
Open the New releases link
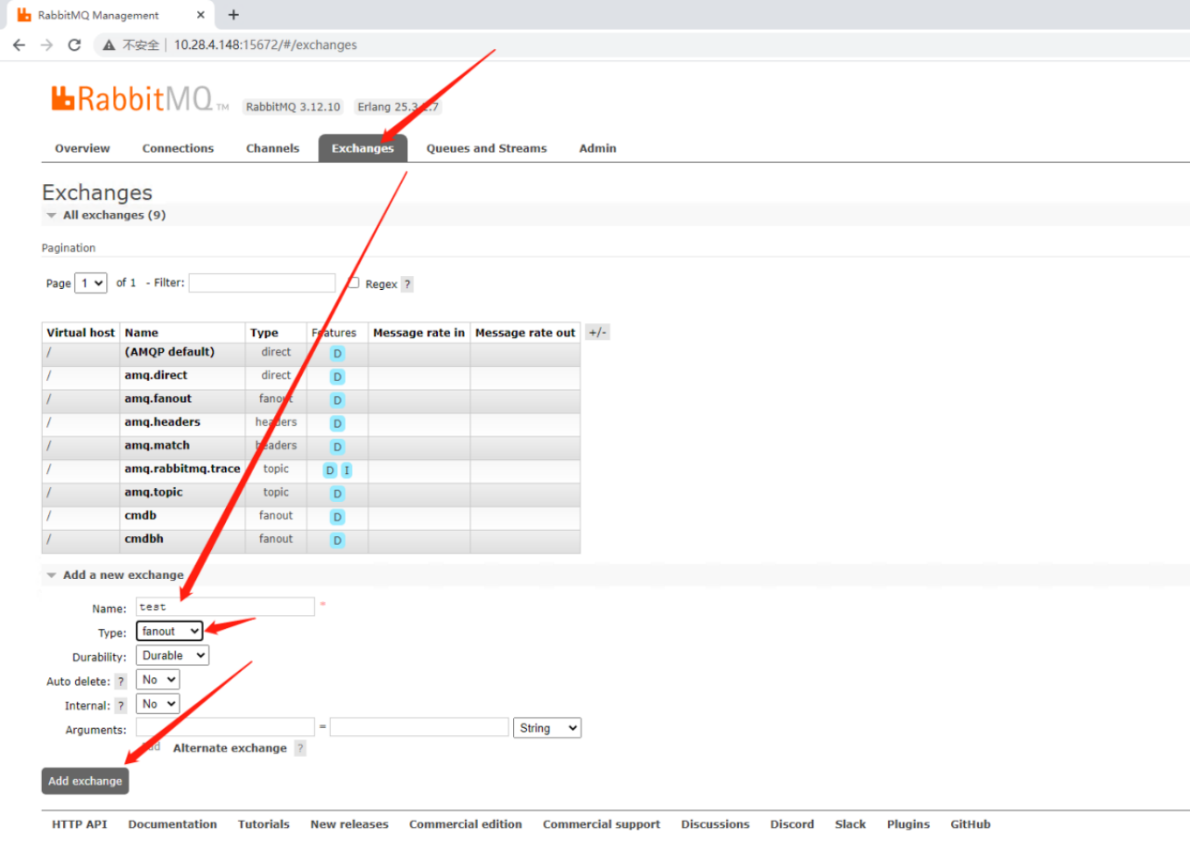[x=349, y=824]
